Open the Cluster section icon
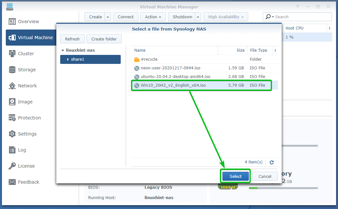338x209 pixels. pos(12,54)
